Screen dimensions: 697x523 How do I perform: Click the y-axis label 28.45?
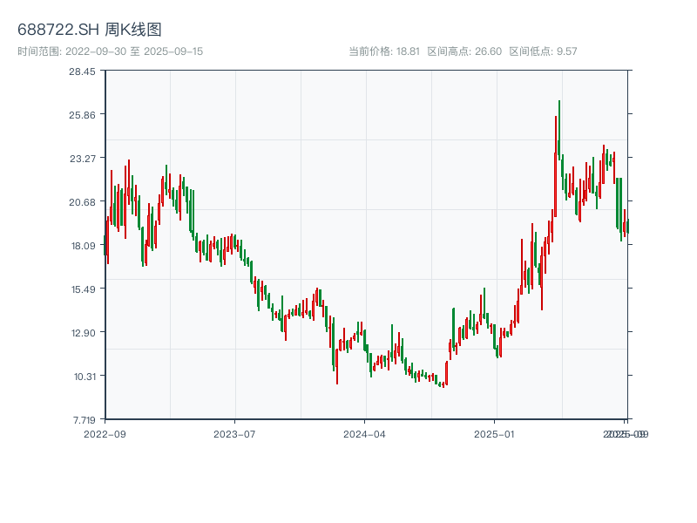click(82, 71)
